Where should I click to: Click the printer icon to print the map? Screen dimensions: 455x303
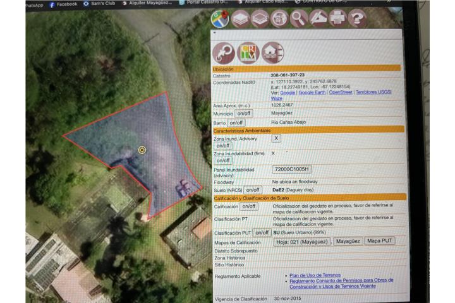tap(337, 19)
